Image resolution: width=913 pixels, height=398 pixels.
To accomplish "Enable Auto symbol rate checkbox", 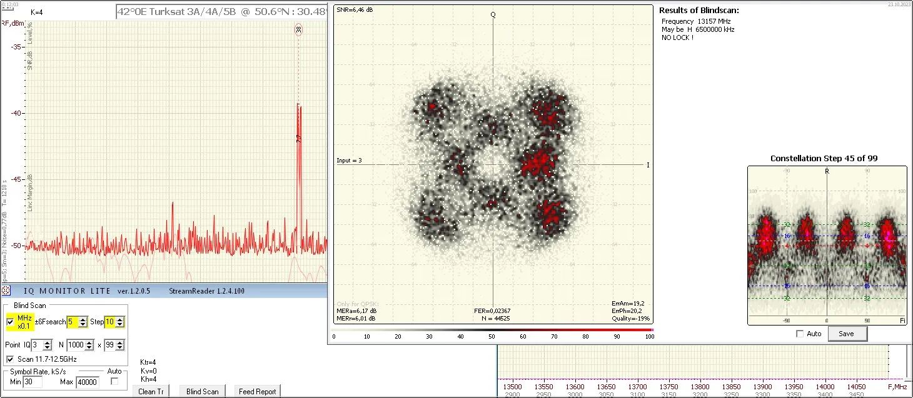I will coord(114,381).
